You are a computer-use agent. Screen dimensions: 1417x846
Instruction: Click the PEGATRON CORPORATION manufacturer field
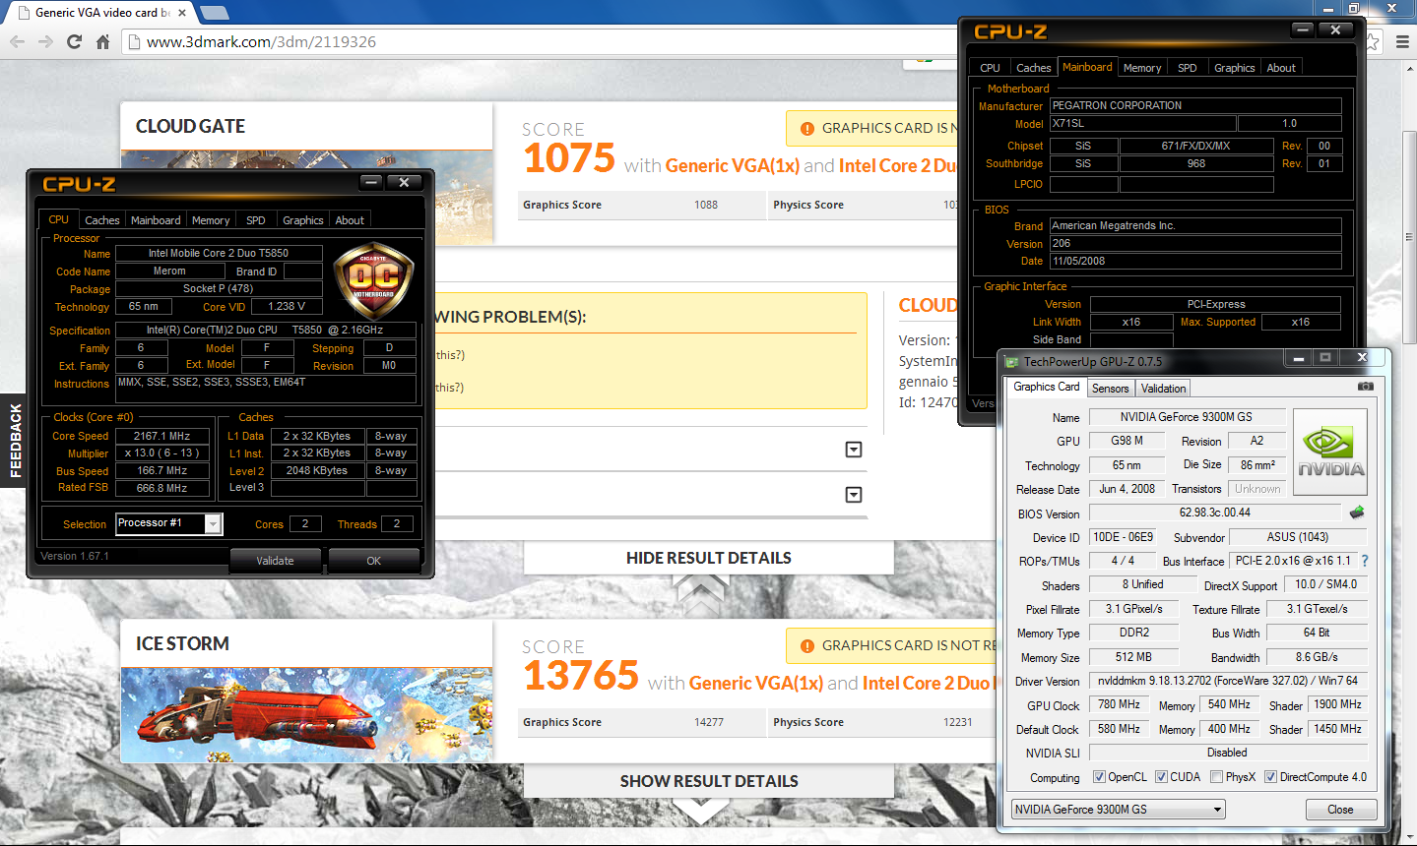pyautogui.click(x=1195, y=105)
